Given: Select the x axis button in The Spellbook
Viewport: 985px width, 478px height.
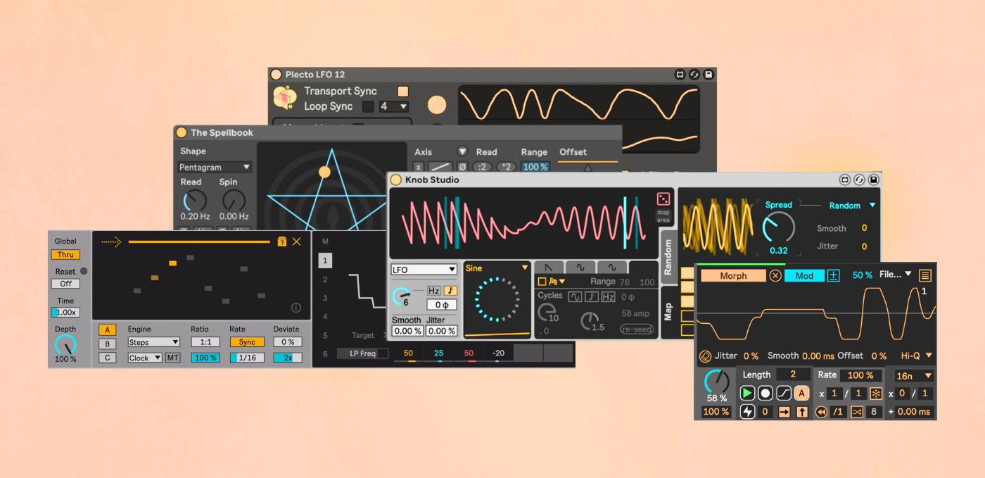Looking at the screenshot, I should tap(419, 168).
